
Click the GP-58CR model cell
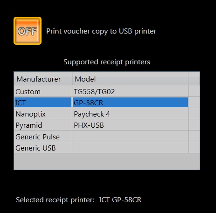click(130, 103)
